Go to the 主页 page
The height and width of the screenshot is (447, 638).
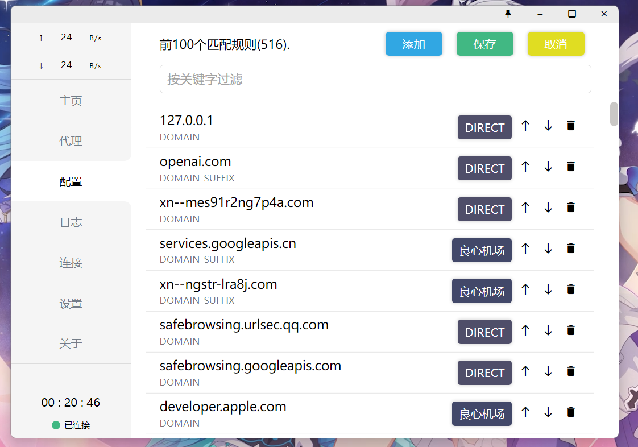click(71, 101)
